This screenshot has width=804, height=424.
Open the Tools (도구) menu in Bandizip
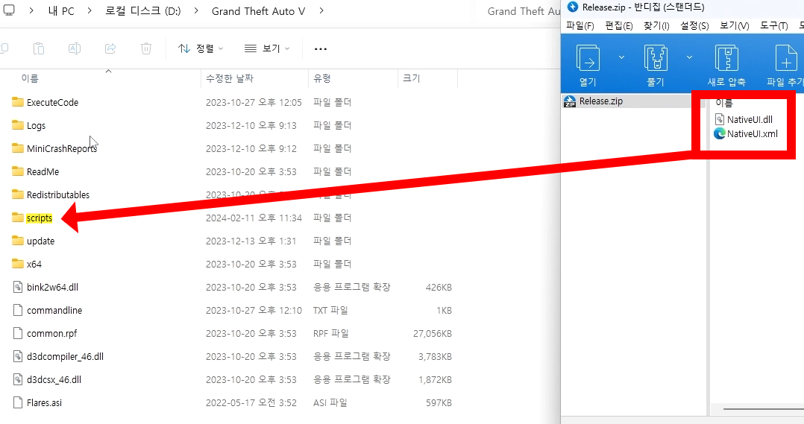click(773, 26)
